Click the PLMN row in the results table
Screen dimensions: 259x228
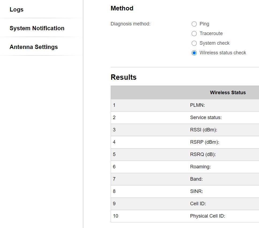tap(197, 105)
